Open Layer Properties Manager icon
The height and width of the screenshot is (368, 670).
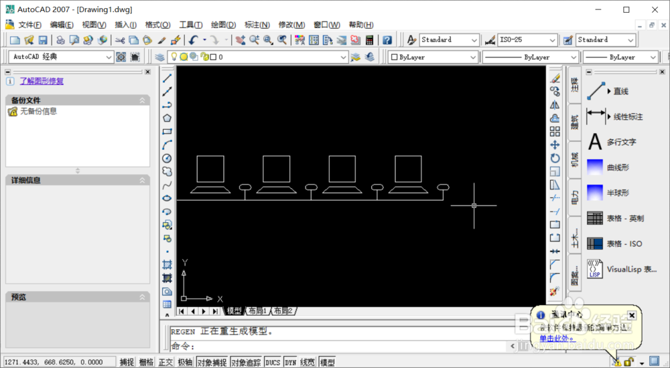point(159,57)
